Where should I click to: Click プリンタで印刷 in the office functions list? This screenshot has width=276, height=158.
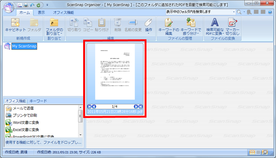[25, 115]
